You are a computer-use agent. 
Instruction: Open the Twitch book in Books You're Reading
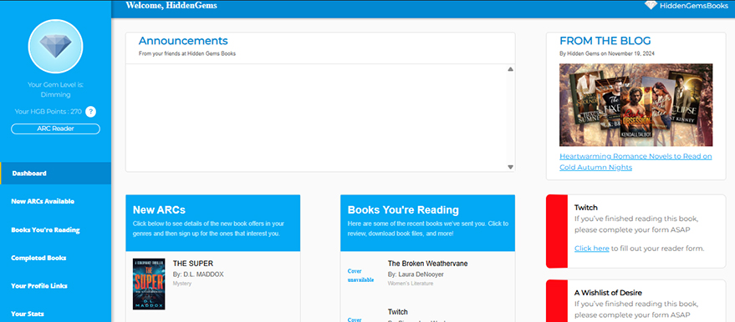[397, 312]
